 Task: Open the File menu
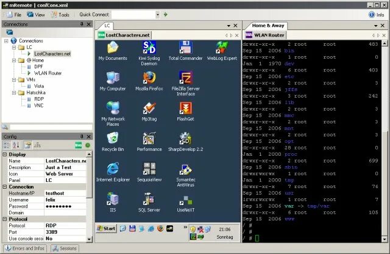click(14, 15)
